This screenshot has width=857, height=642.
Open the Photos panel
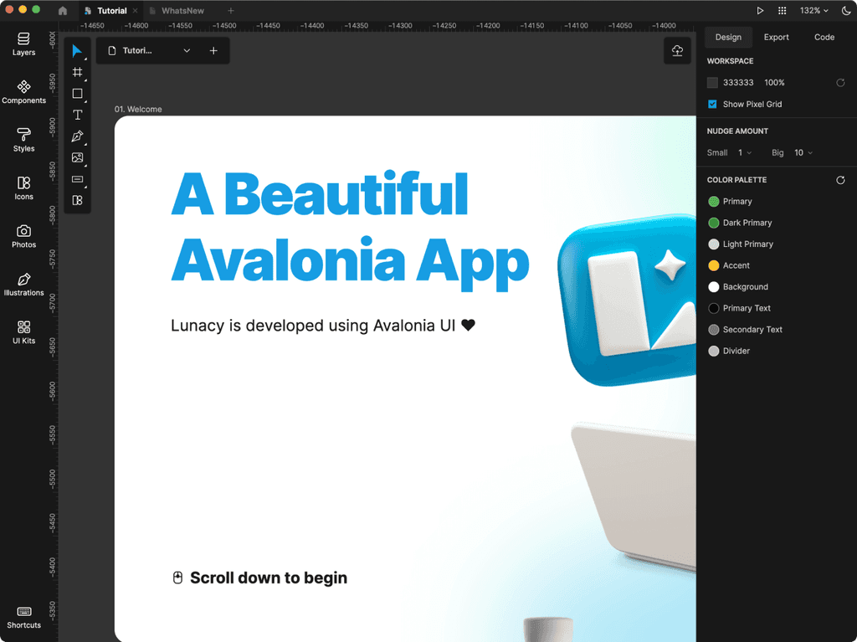(x=23, y=235)
